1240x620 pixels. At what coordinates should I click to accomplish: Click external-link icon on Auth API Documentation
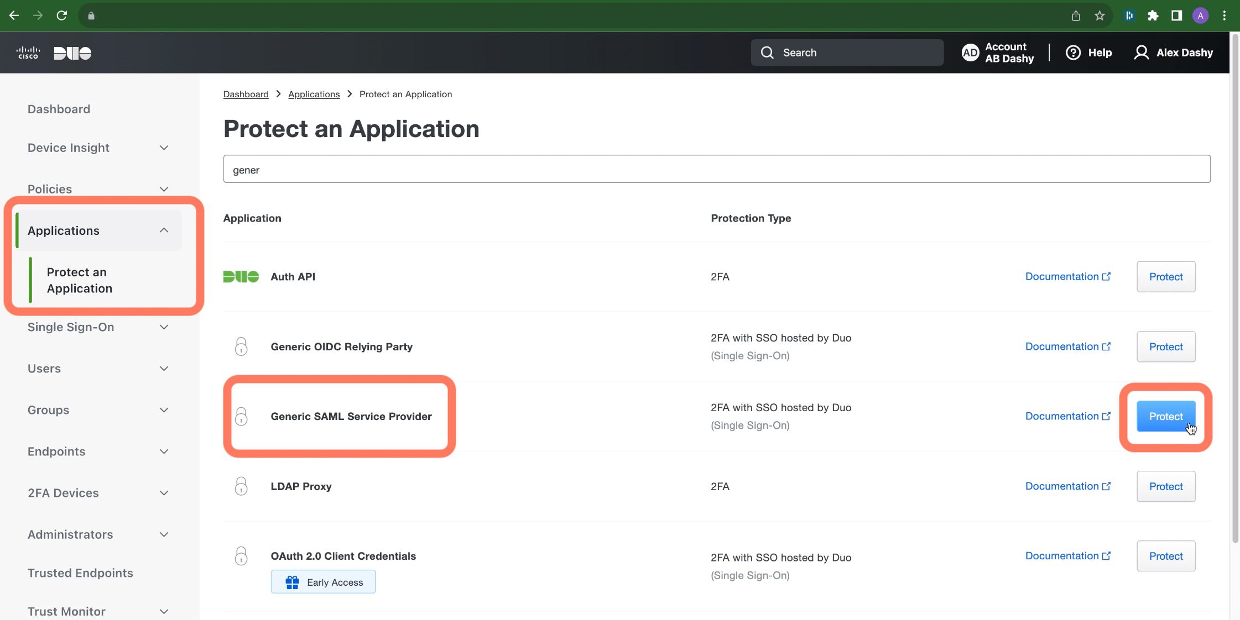pos(1106,276)
